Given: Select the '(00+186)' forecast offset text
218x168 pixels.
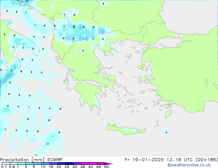Looking at the screenshot, I should (x=207, y=160).
